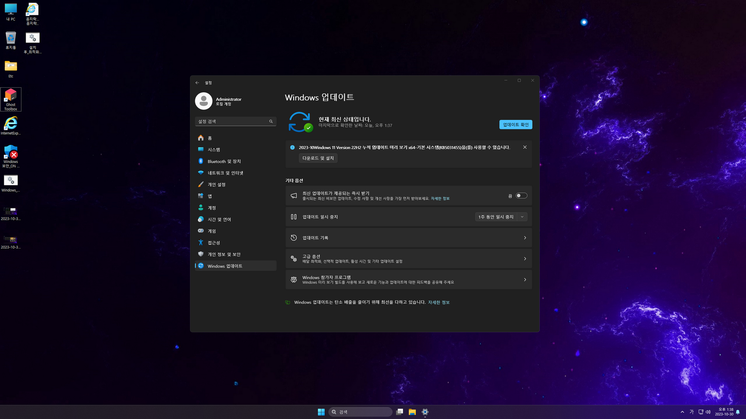
Task: Go back with the settings back arrow
Action: [197, 83]
